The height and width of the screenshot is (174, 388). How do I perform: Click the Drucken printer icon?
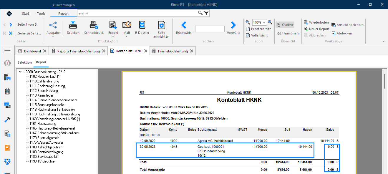point(73,25)
